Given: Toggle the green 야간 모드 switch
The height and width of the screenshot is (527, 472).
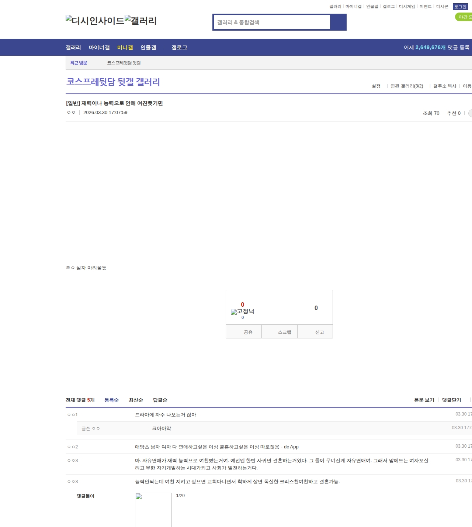Looking at the screenshot, I should click(x=464, y=17).
